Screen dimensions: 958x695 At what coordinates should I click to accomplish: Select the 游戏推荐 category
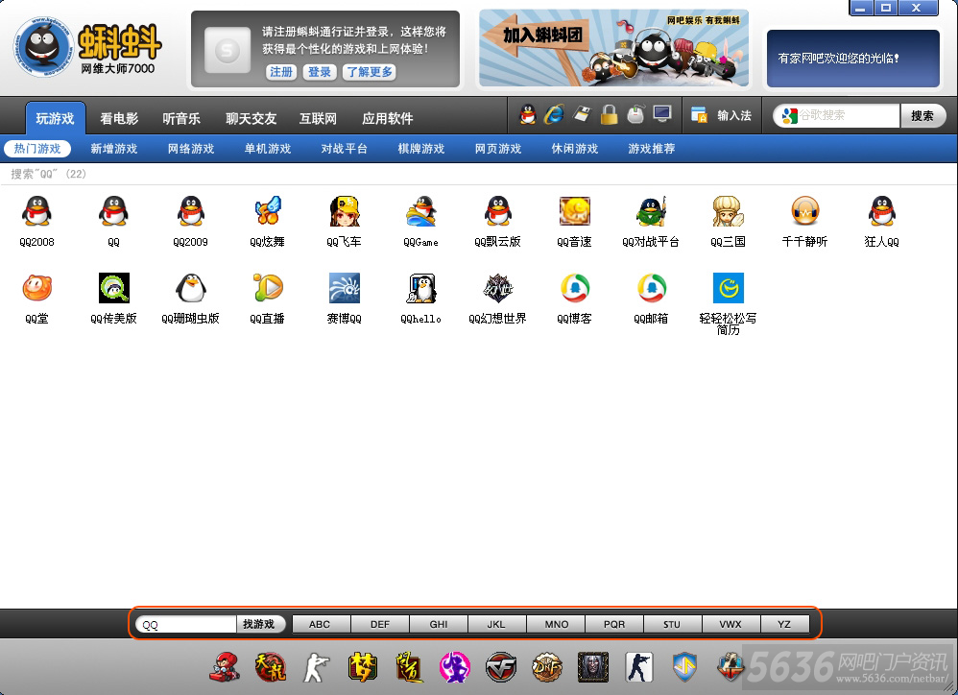(652, 149)
